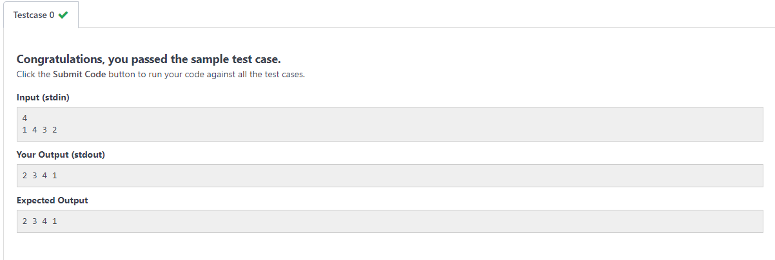Click the Your Output (stdout) label
This screenshot has height=260, width=775.
pyautogui.click(x=61, y=154)
